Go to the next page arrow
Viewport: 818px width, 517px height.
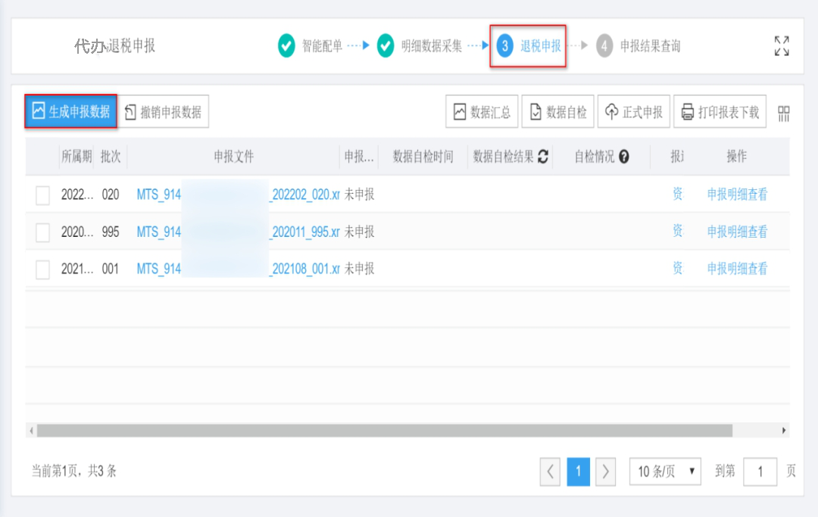tap(605, 472)
